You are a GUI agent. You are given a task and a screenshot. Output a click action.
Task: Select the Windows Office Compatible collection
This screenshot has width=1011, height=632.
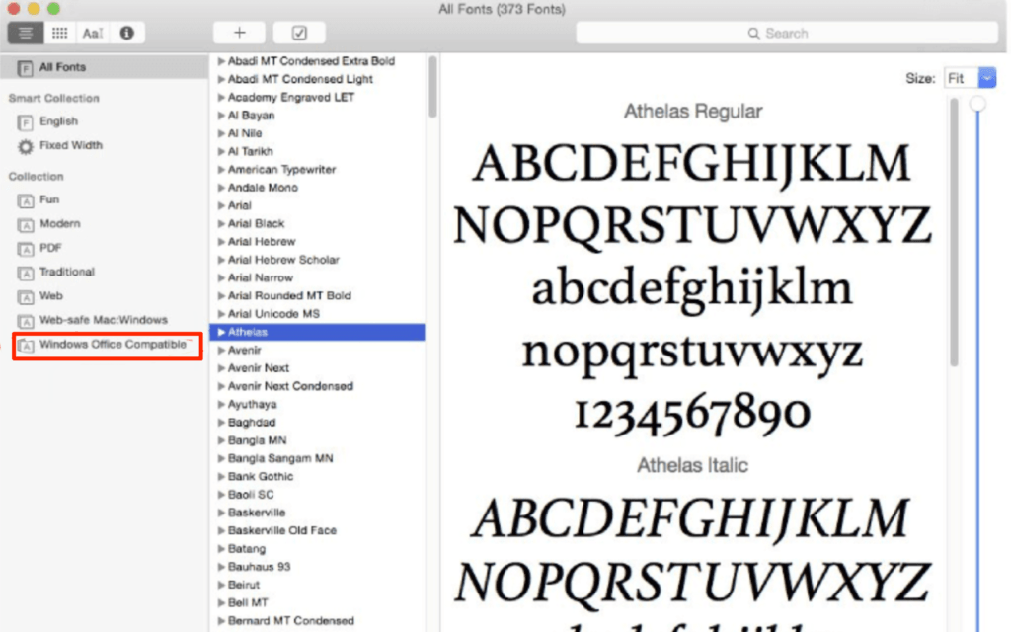click(107, 345)
